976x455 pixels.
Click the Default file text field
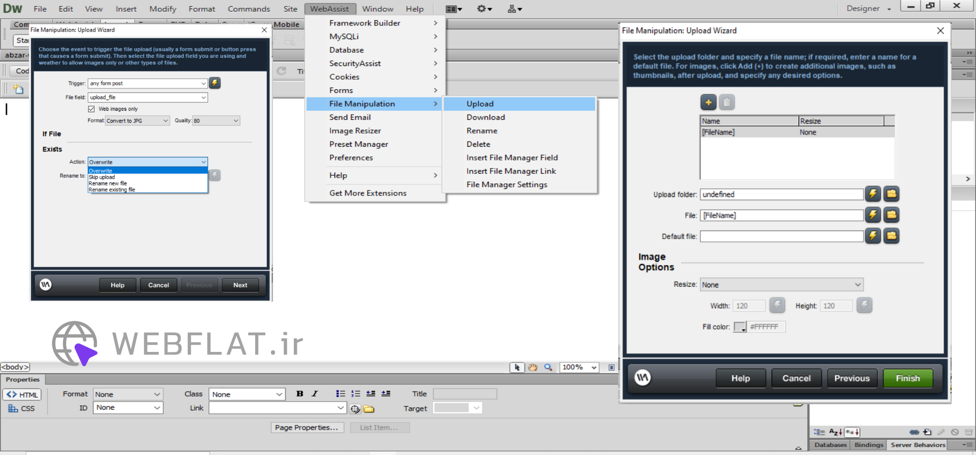[x=782, y=236]
